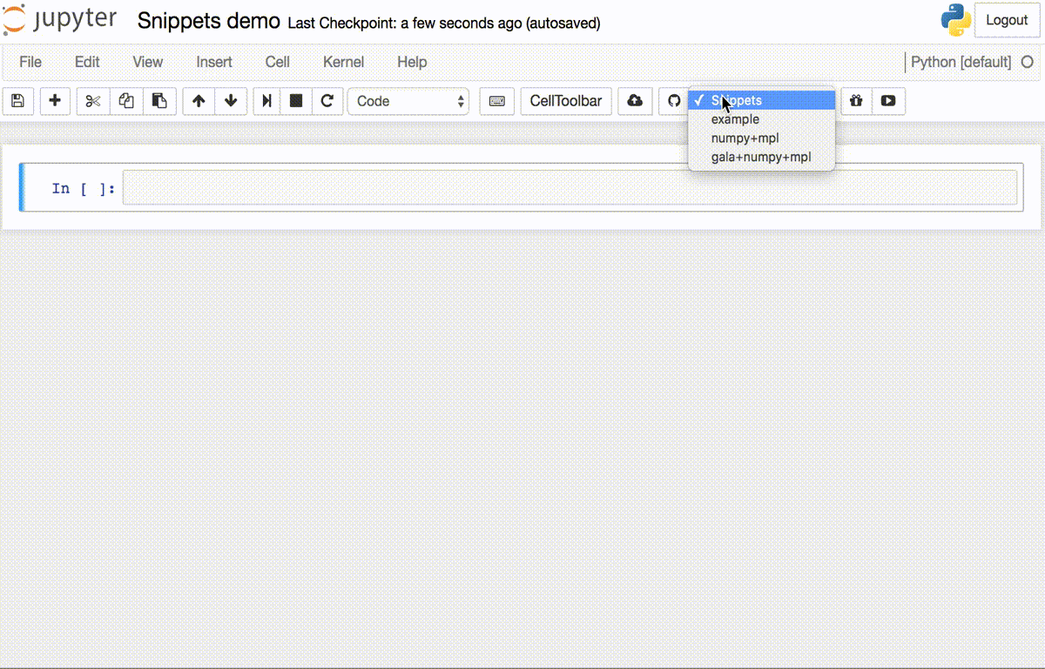The width and height of the screenshot is (1045, 669).
Task: Click the Paste cells icon
Action: 159,101
